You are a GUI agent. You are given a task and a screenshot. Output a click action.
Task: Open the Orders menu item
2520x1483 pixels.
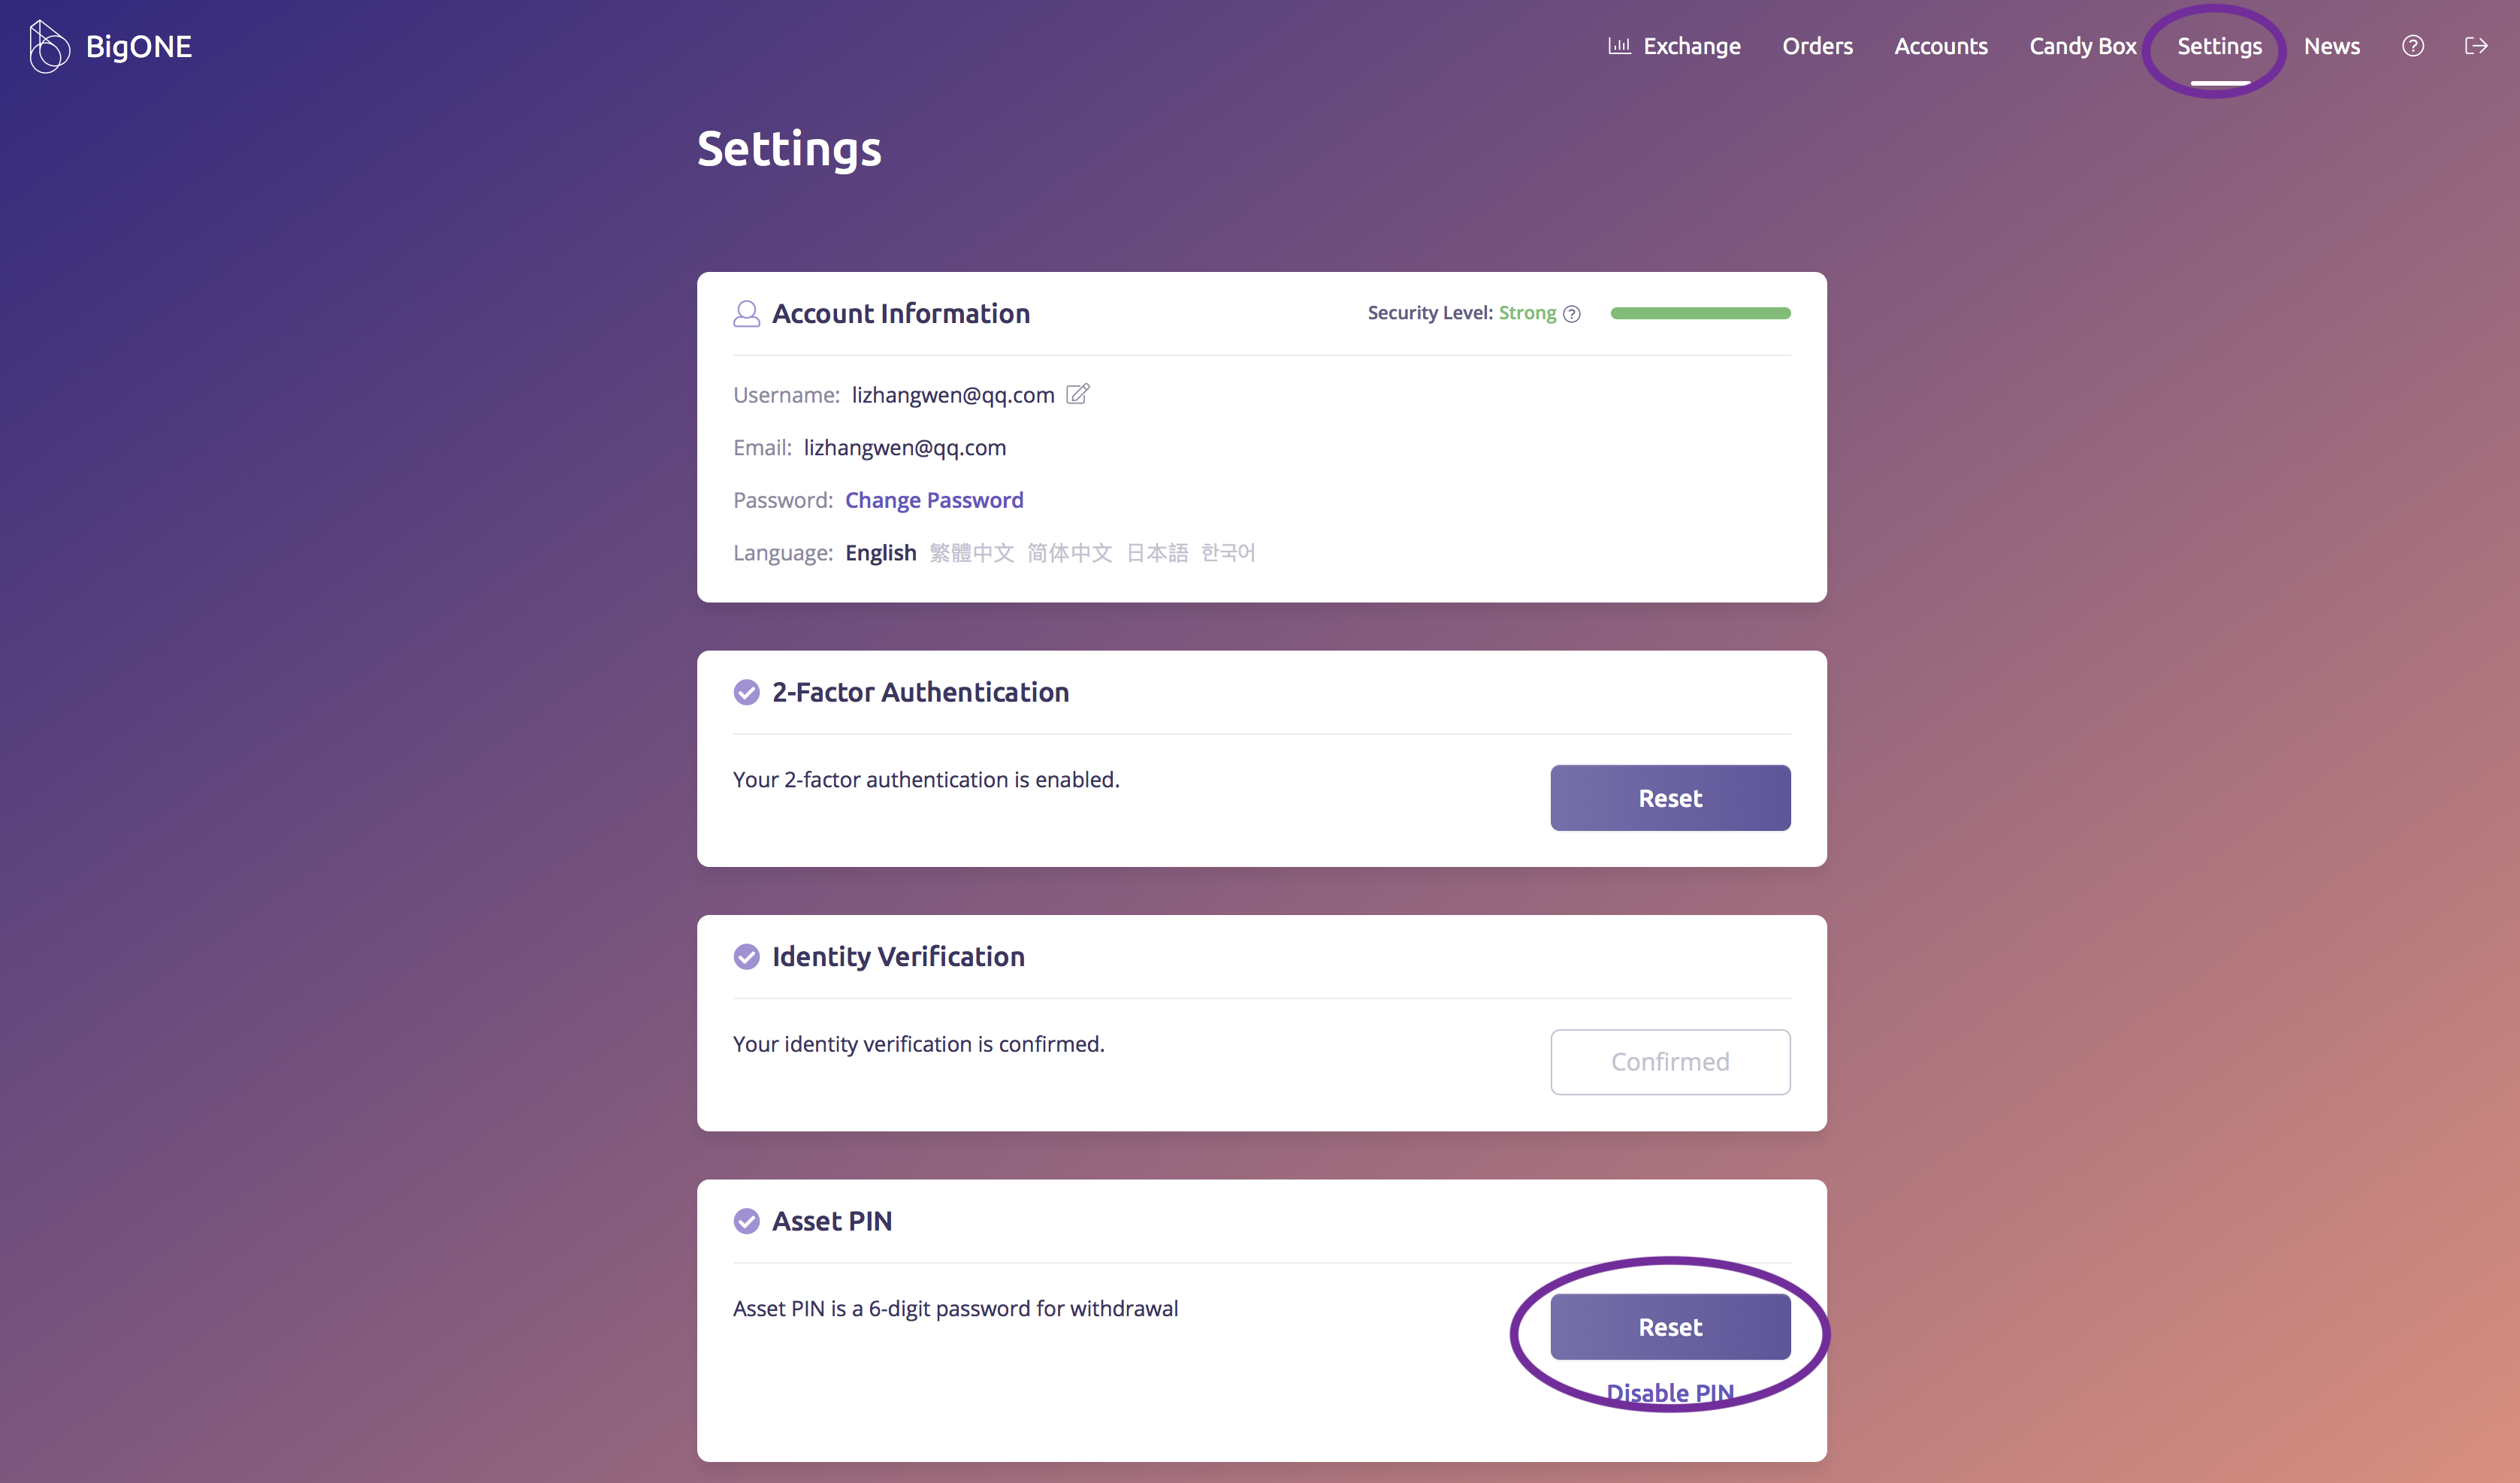(1817, 46)
